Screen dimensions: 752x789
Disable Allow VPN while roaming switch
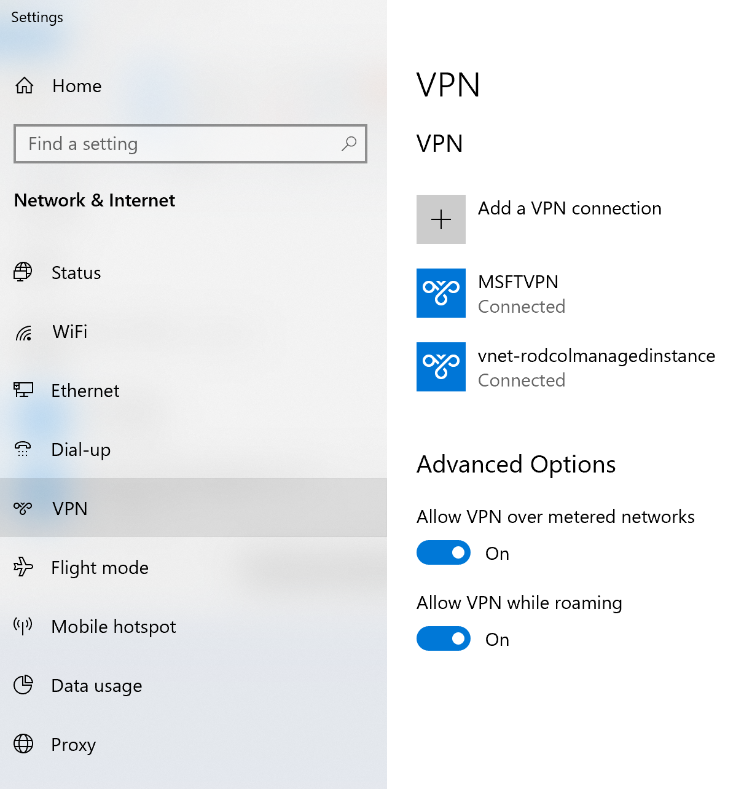[x=444, y=638]
